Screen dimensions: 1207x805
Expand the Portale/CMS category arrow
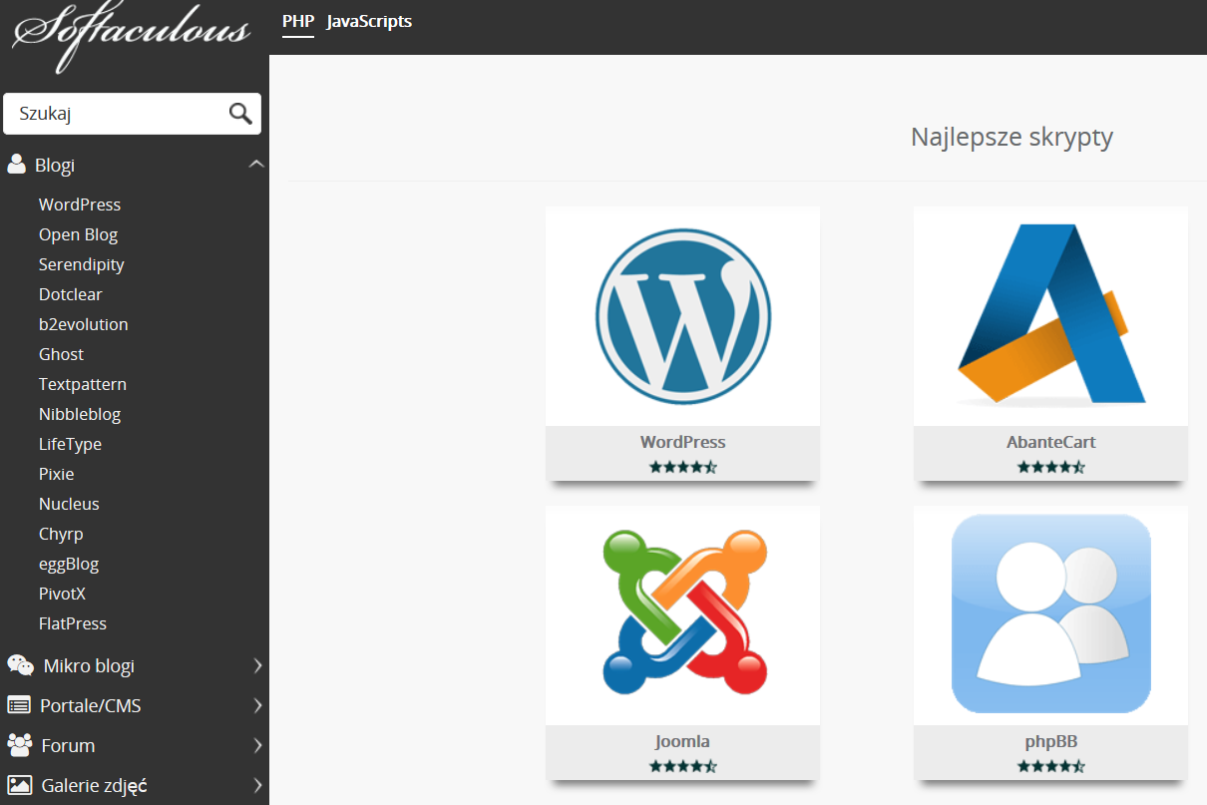[257, 705]
